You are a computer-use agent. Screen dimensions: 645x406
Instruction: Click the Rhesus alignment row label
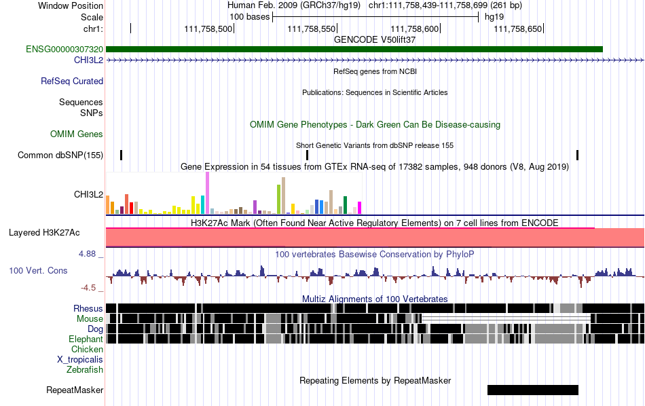point(88,308)
